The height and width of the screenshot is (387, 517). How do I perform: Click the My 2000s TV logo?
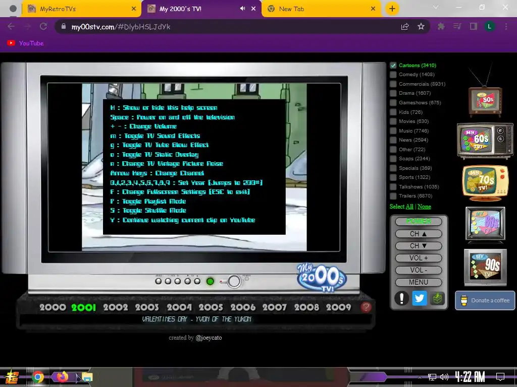pyautogui.click(x=322, y=278)
